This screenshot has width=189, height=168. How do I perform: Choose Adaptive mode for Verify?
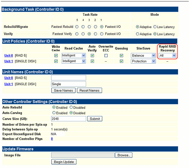click(137, 34)
